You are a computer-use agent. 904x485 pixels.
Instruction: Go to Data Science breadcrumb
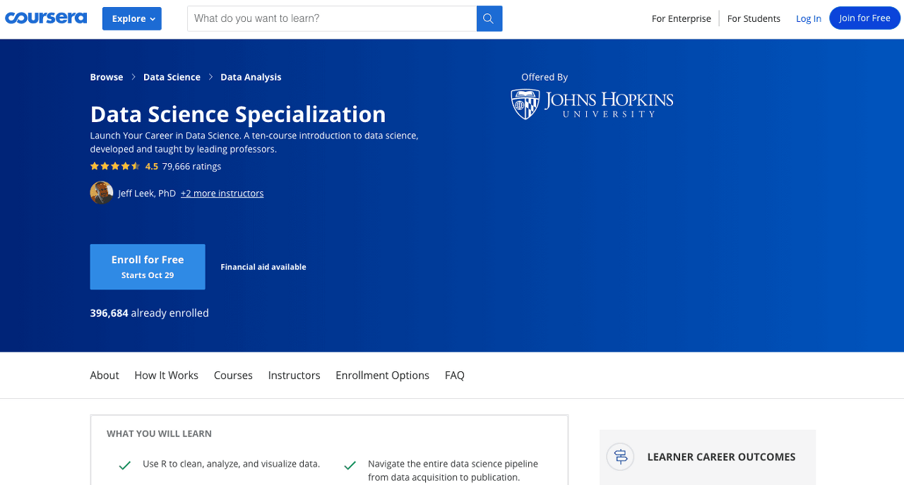[172, 77]
